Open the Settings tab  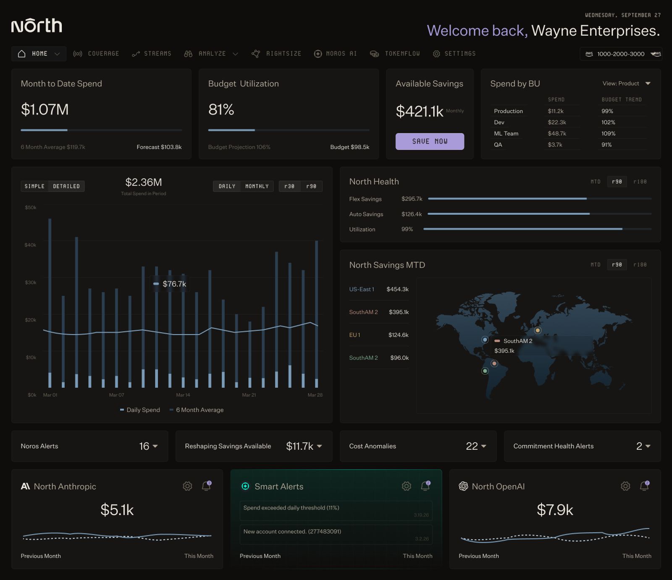click(x=454, y=54)
